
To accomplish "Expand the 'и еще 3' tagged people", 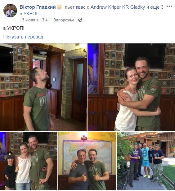I will click(x=155, y=7).
